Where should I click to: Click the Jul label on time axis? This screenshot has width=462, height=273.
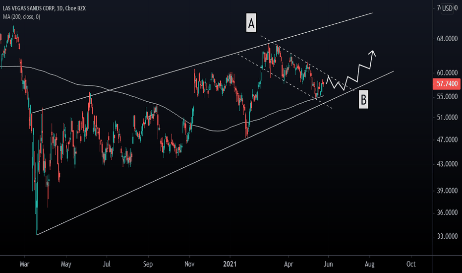click(107, 264)
